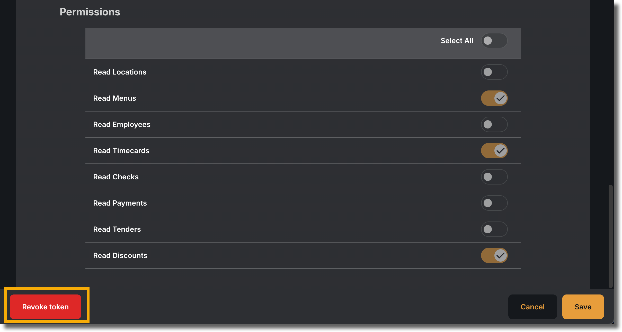
Task: Enable the Read Locations permission toggle
Action: tap(494, 72)
